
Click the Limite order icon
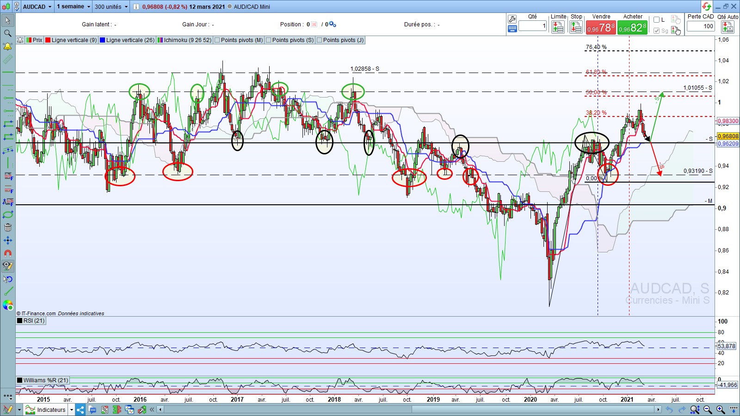558,27
